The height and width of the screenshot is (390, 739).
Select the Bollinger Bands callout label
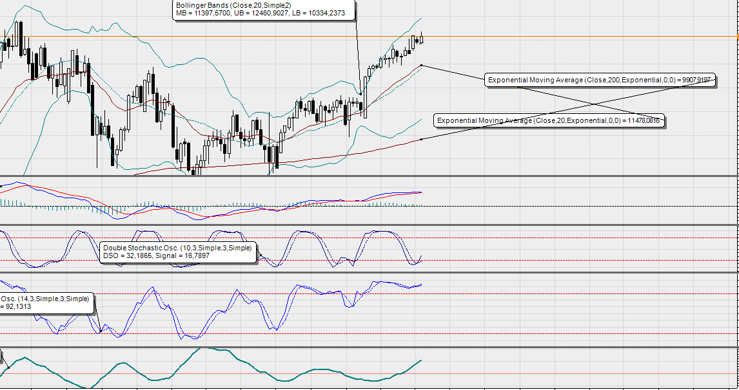coord(264,10)
